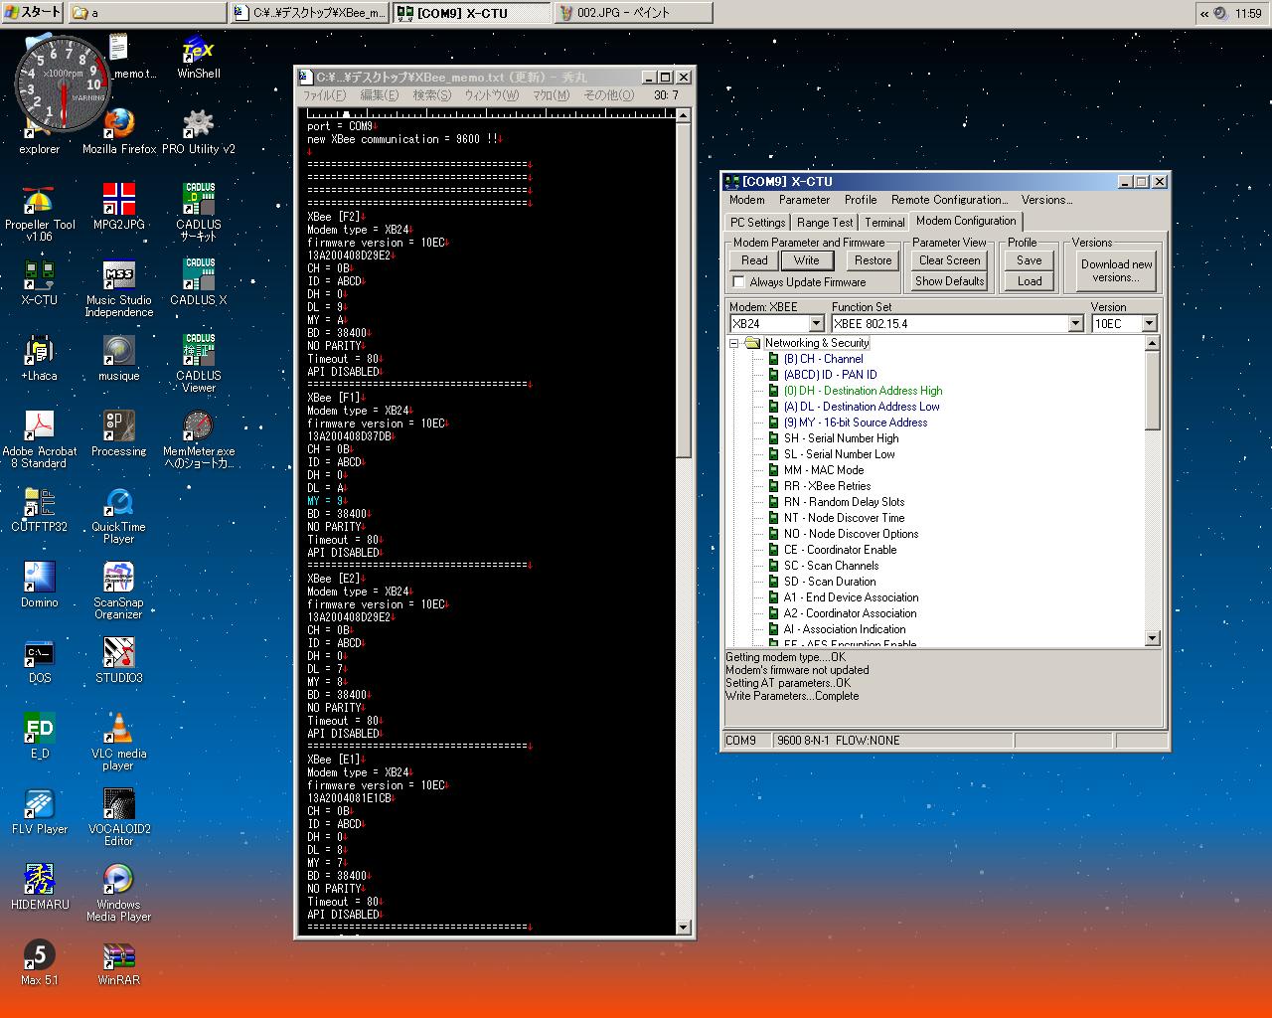The height and width of the screenshot is (1018, 1272).
Task: Enable Always Update Firmware checkbox
Action: [738, 282]
